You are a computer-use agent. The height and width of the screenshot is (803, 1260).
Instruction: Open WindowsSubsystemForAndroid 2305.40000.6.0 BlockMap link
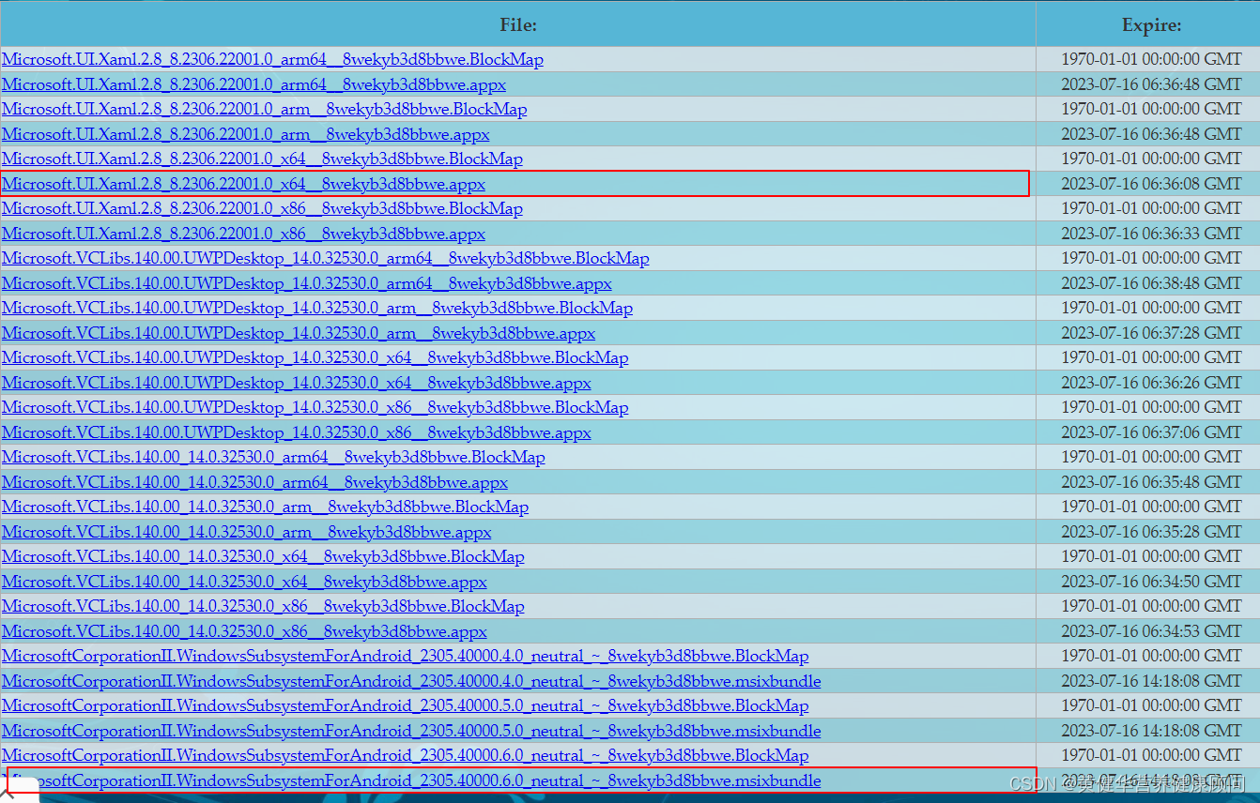406,755
